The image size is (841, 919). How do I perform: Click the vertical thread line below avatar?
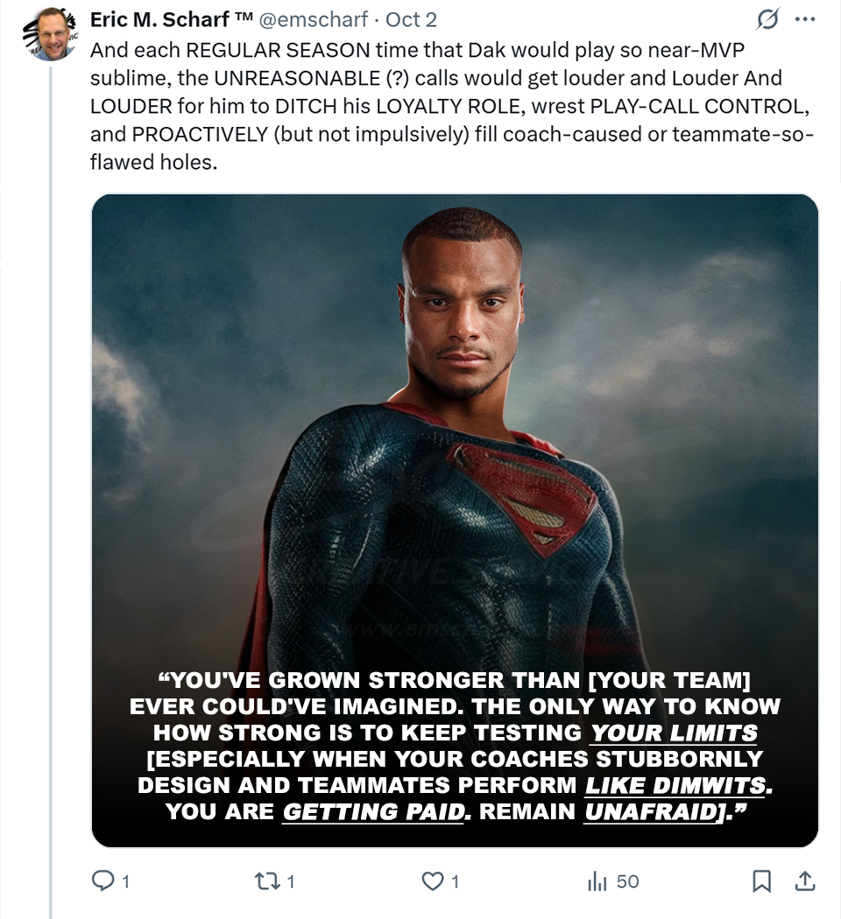click(51, 438)
